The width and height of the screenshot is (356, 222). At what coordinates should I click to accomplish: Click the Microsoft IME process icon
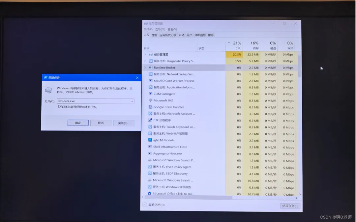[x=150, y=100]
